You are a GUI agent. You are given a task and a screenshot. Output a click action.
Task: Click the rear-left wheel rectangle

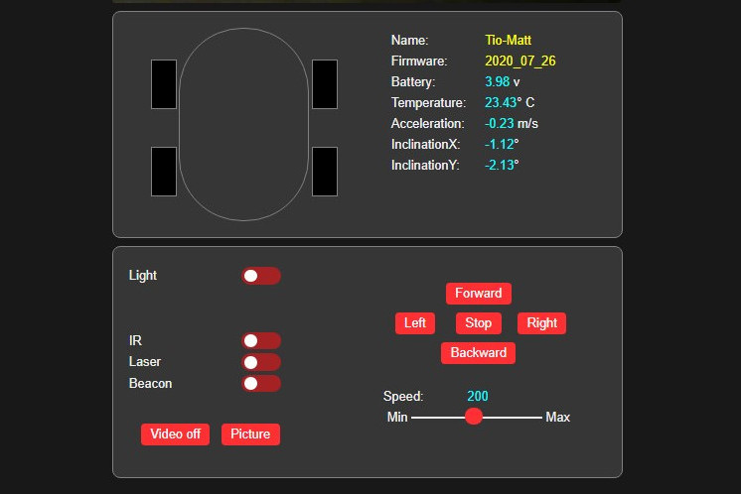click(164, 172)
